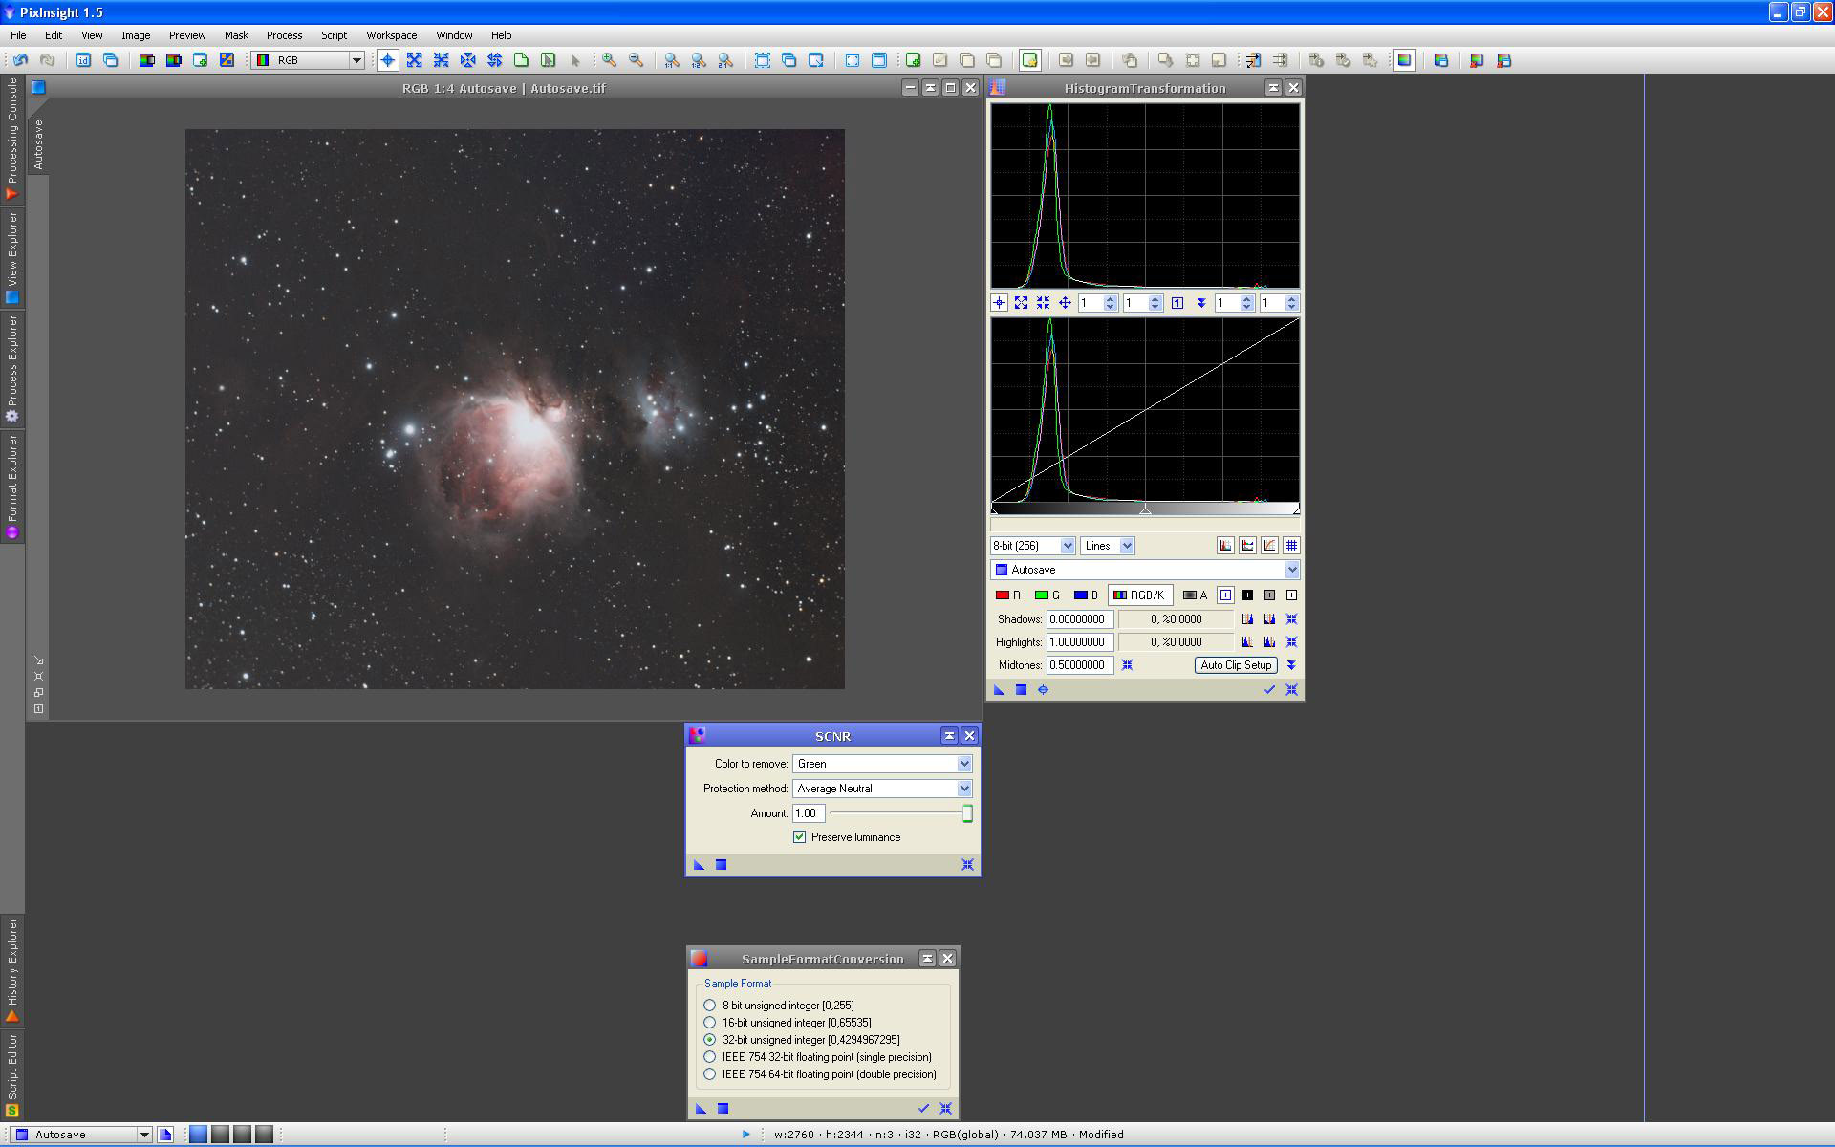Reset the Midtones balance value
Viewport: 1835px width, 1147px height.
[x=1127, y=665]
